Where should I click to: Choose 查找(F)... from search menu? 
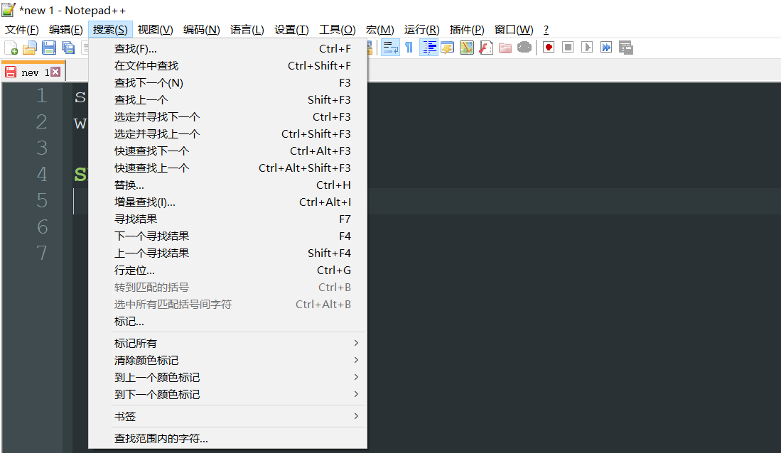click(x=227, y=49)
